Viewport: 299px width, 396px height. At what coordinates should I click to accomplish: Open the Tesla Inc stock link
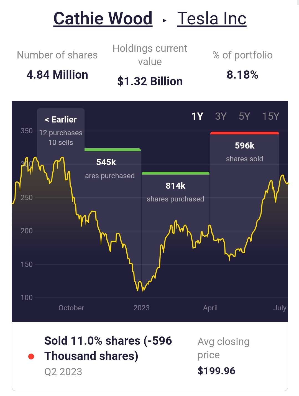(212, 19)
